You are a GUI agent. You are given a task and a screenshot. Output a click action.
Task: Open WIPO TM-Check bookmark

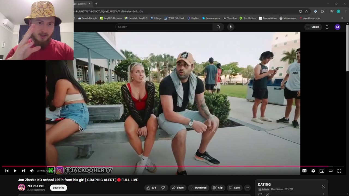174,18
